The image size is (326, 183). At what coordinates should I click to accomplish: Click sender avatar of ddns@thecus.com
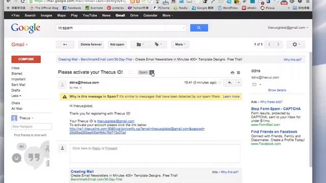[62, 84]
